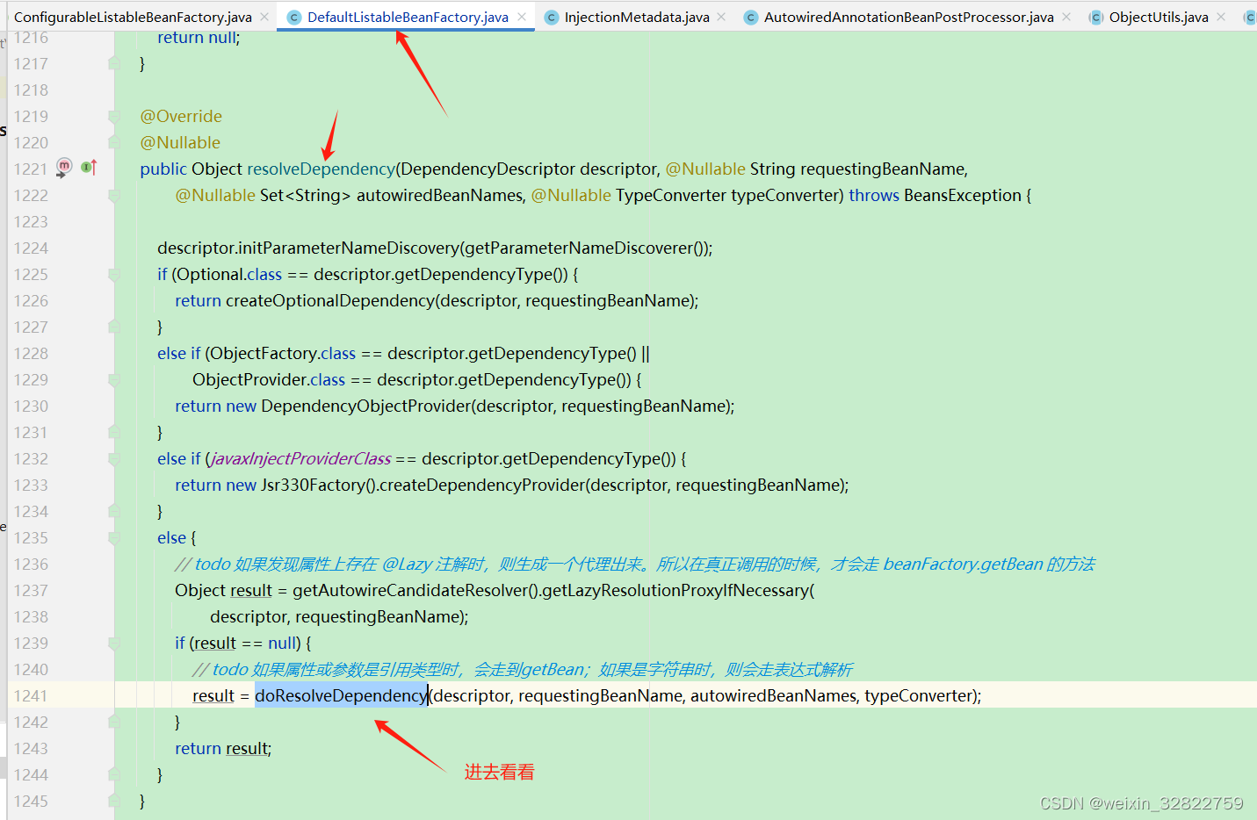Collapse fold marker at @Override line 1219
Screen dimensions: 1257x820
(114, 116)
